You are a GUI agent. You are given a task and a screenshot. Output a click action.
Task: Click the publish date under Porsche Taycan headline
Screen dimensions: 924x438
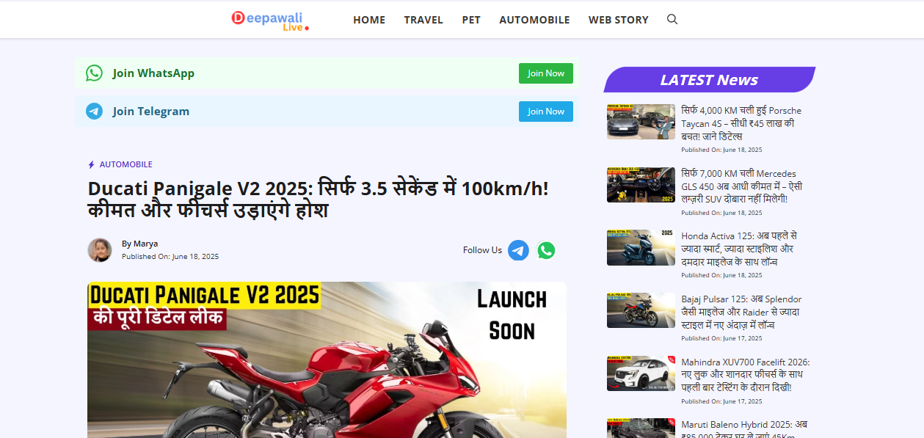(x=721, y=150)
